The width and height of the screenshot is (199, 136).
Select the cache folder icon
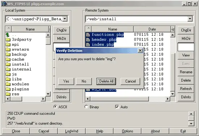(8, 59)
